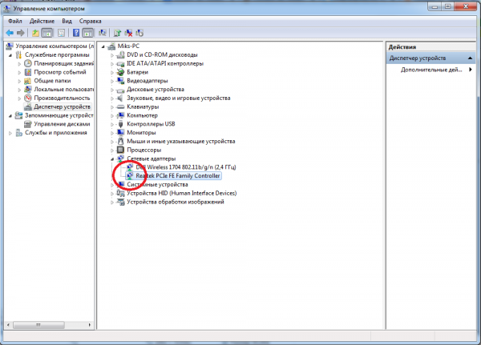The image size is (481, 345).
Task: Click the disable device toolbar icon
Action: [x=139, y=33]
